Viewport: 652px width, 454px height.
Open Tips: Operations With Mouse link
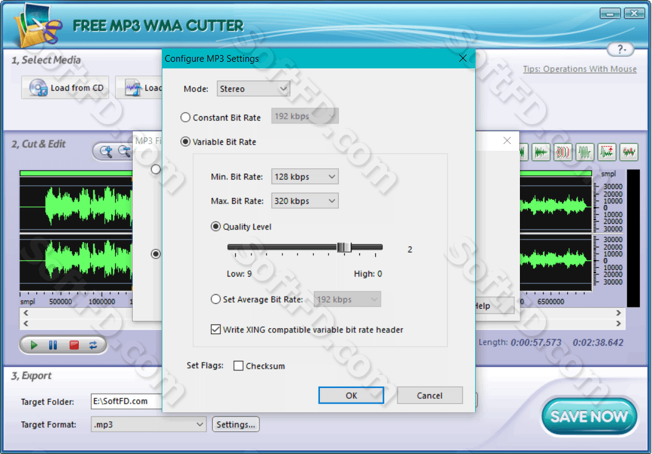click(x=580, y=69)
